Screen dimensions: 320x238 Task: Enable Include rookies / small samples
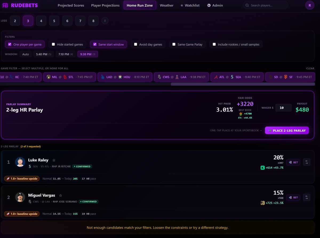point(214,44)
